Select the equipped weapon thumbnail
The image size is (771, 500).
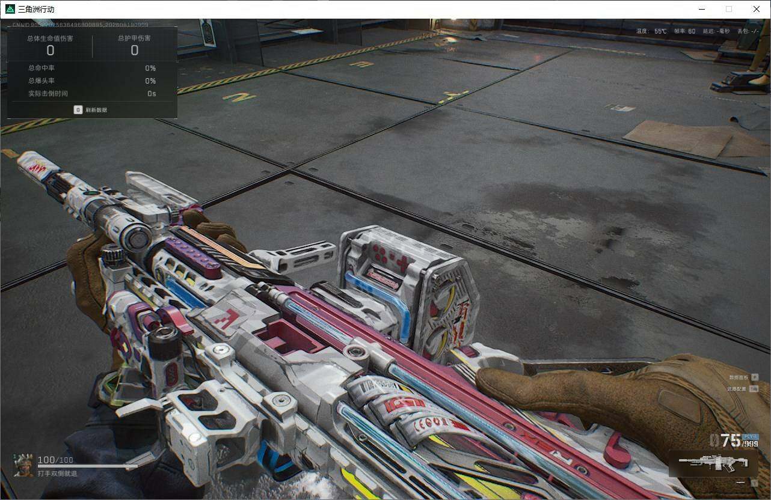[x=713, y=464]
